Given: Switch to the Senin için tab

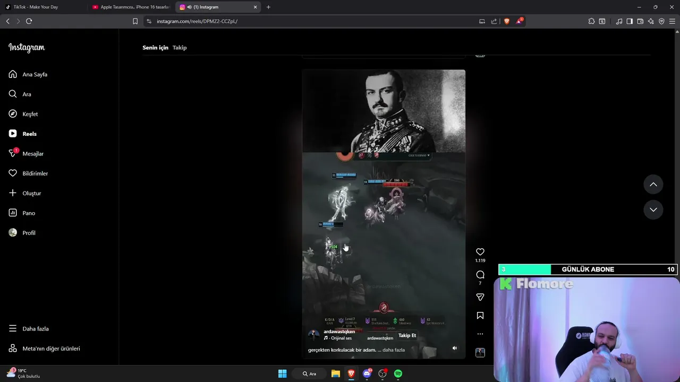Looking at the screenshot, I should point(155,48).
